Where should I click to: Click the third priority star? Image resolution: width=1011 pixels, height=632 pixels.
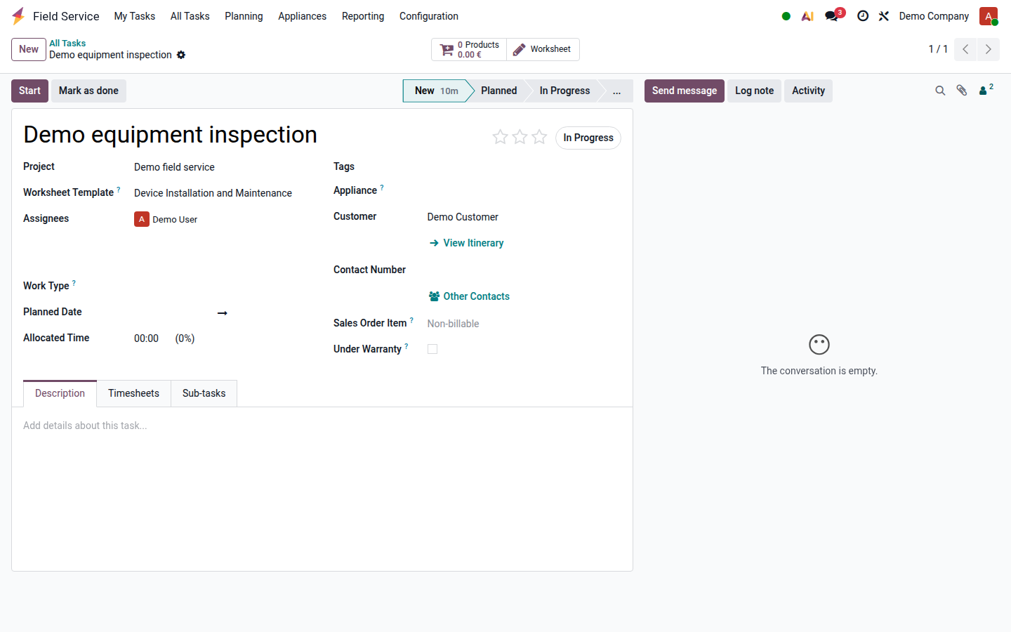point(539,137)
